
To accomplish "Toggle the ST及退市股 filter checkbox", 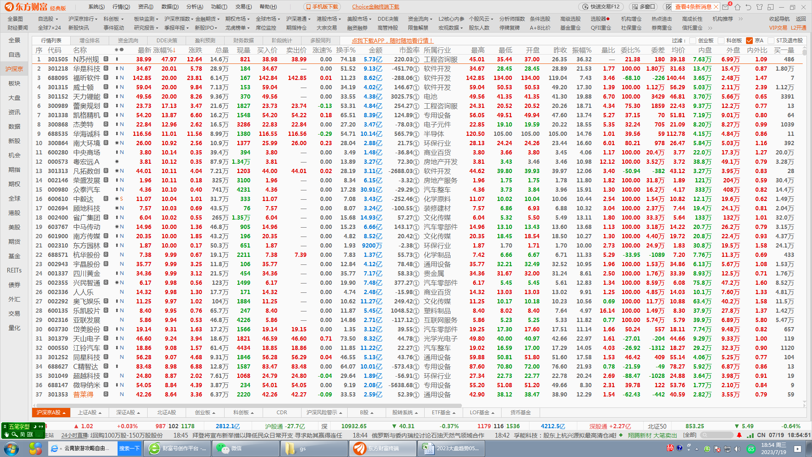I will (771, 41).
